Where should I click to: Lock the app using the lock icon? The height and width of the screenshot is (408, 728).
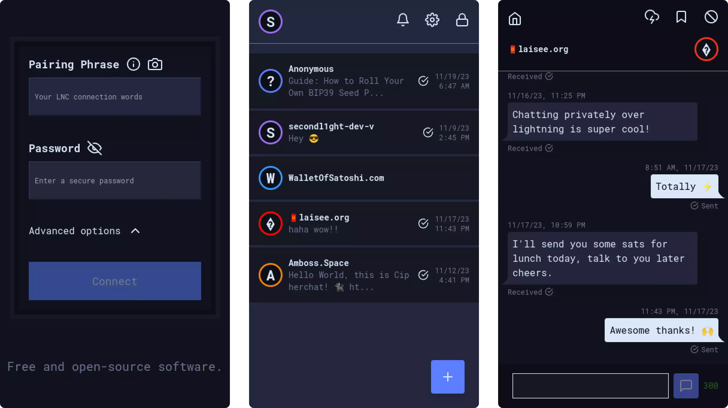pos(462,20)
